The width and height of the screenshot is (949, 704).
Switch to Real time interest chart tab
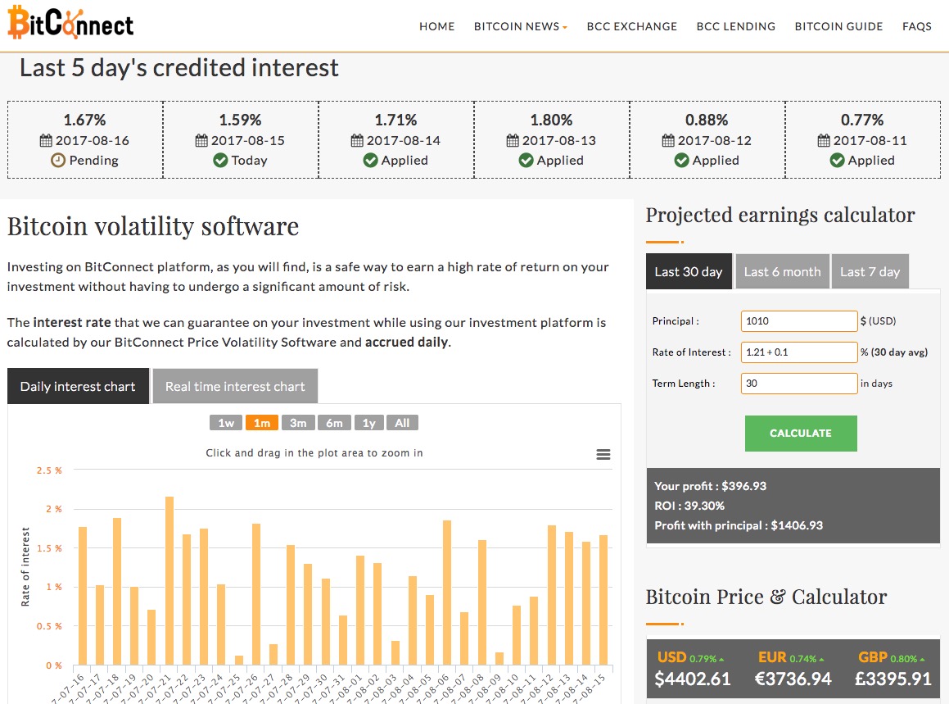pos(235,386)
